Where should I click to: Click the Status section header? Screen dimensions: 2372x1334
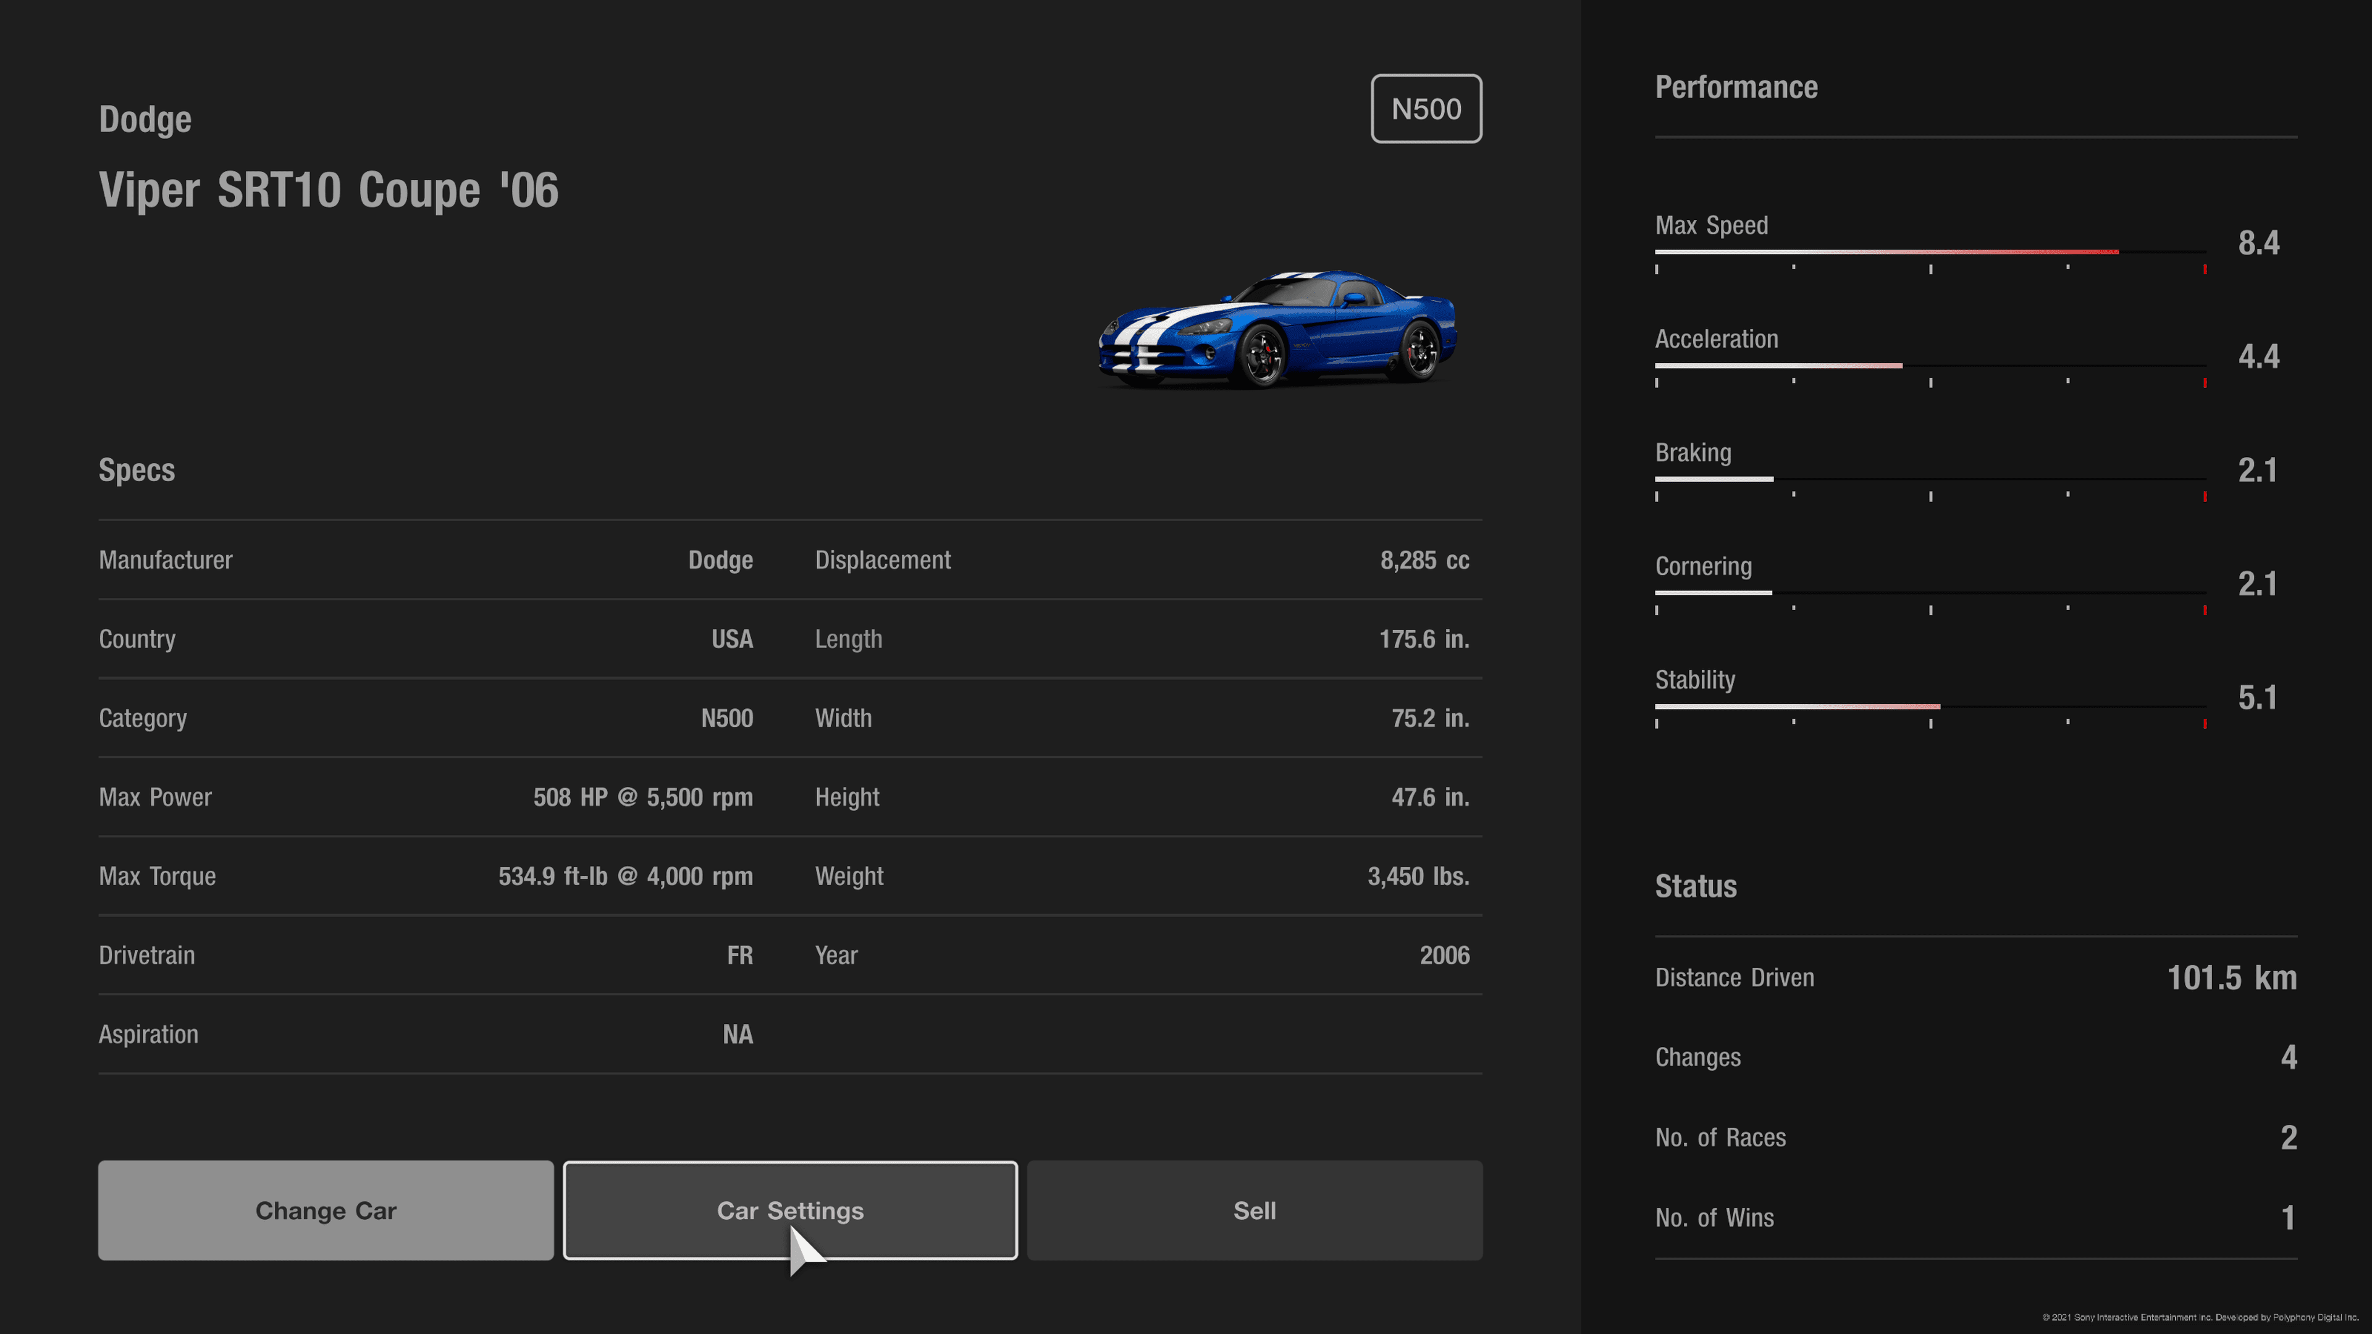1696,886
